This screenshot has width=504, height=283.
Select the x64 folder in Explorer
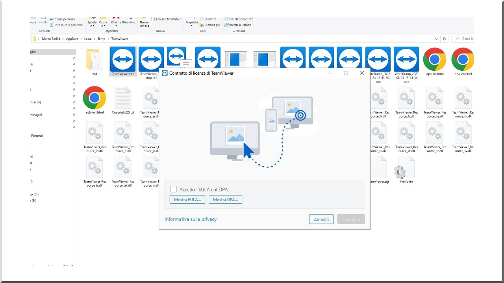coord(94,62)
